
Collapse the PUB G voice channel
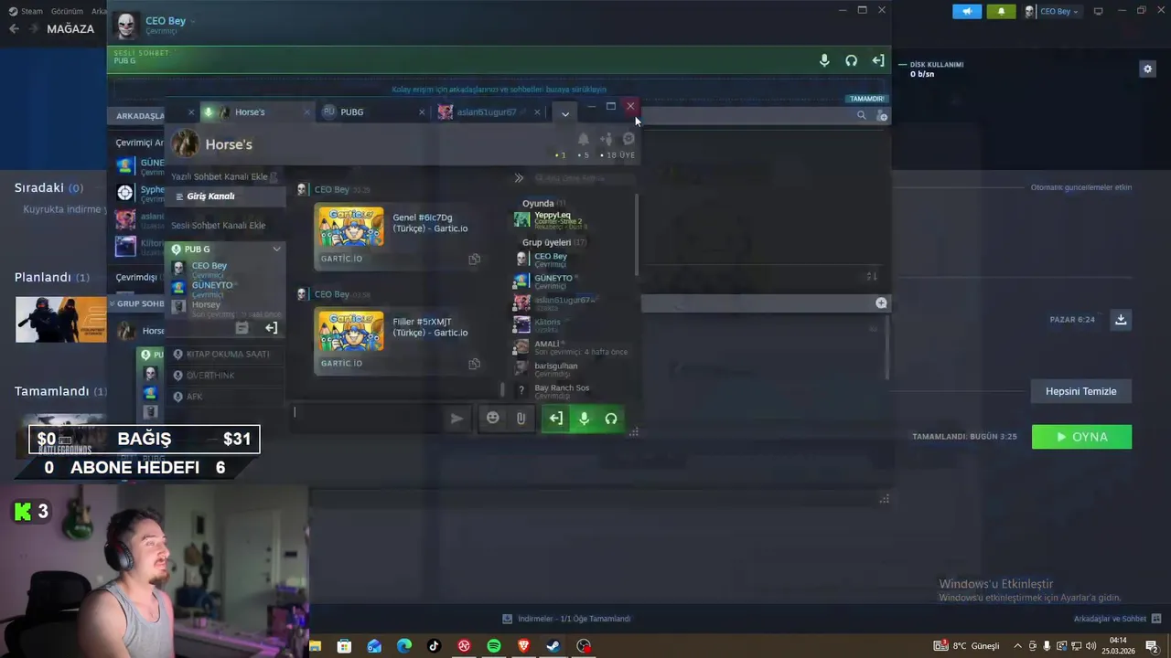(x=276, y=249)
